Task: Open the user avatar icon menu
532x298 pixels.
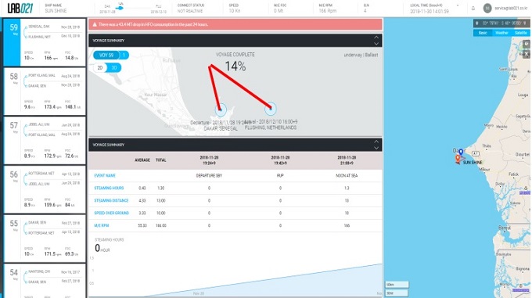Action: click(487, 8)
